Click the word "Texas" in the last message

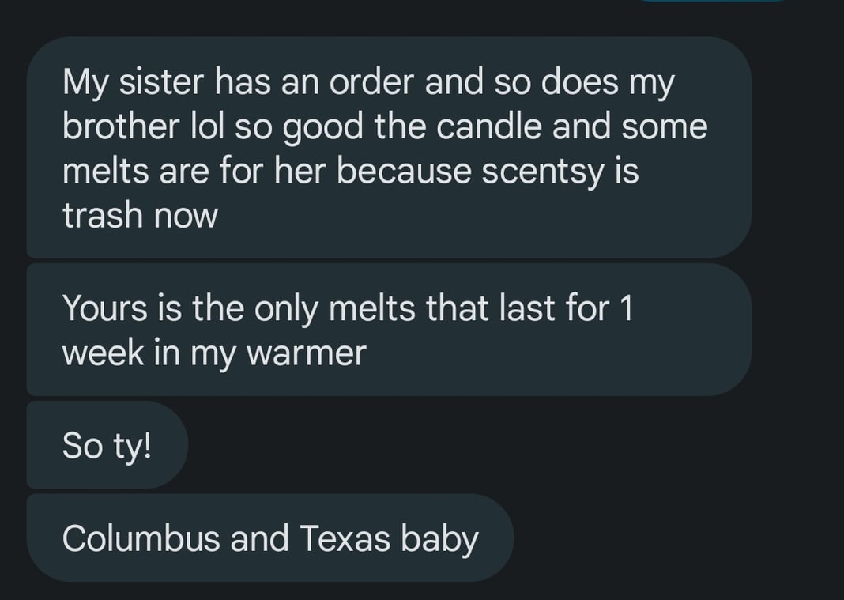coord(345,538)
